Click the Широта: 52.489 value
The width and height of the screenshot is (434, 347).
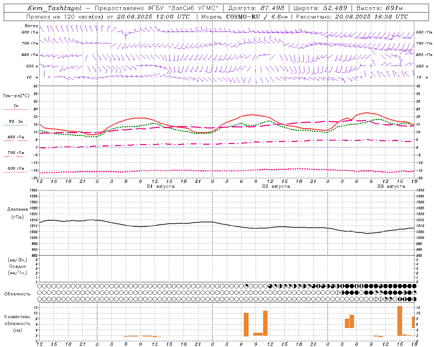(x=320, y=8)
